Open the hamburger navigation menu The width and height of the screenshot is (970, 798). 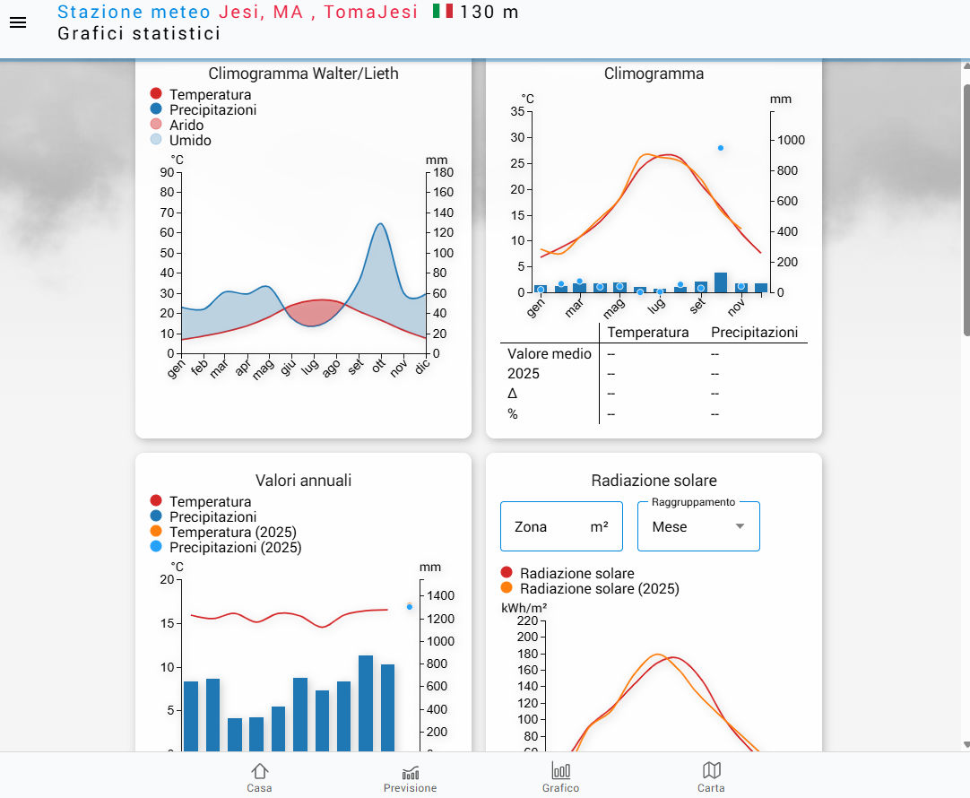click(x=18, y=22)
